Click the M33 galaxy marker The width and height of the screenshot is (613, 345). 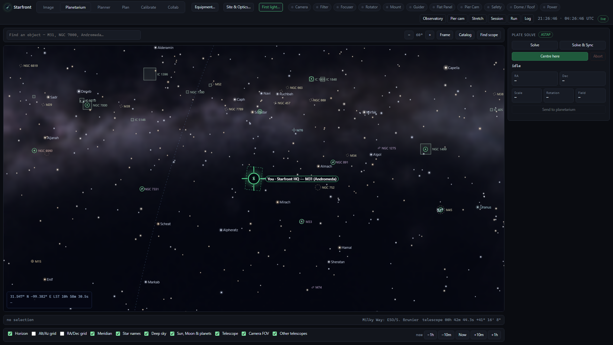pos(302,221)
